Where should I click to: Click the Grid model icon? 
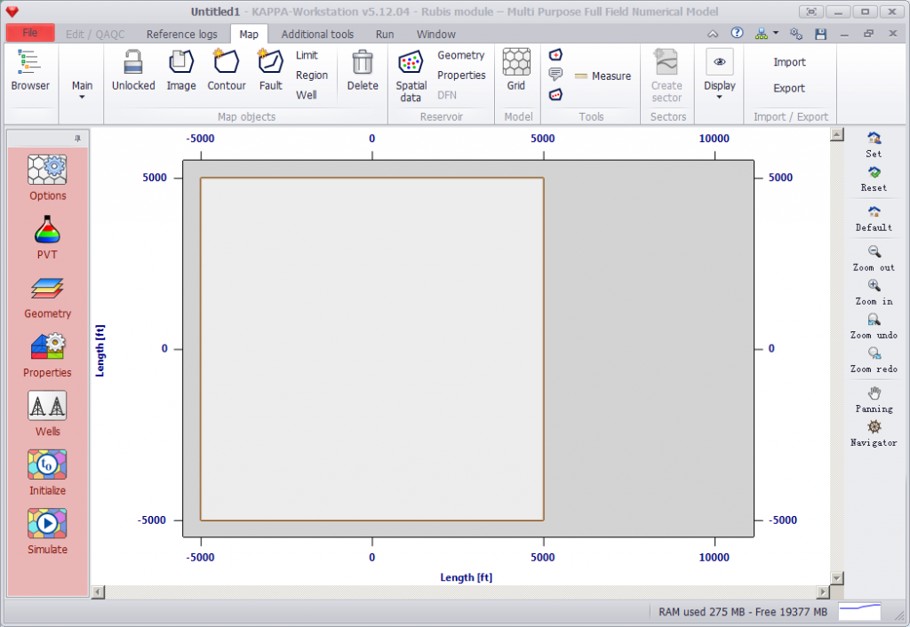(516, 62)
